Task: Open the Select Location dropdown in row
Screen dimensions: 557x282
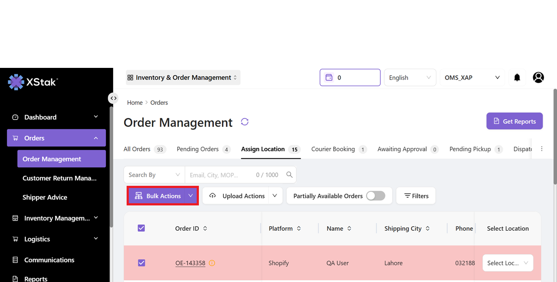Action: (x=507, y=263)
